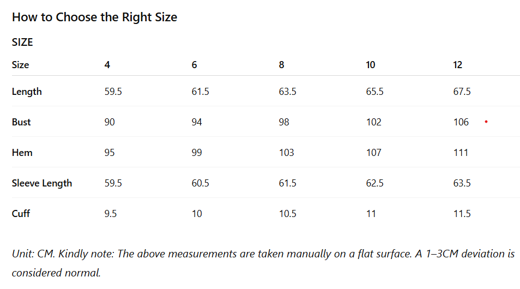This screenshot has width=520, height=289.
Task: Click the bold SIZE subheading
Action: 22,42
